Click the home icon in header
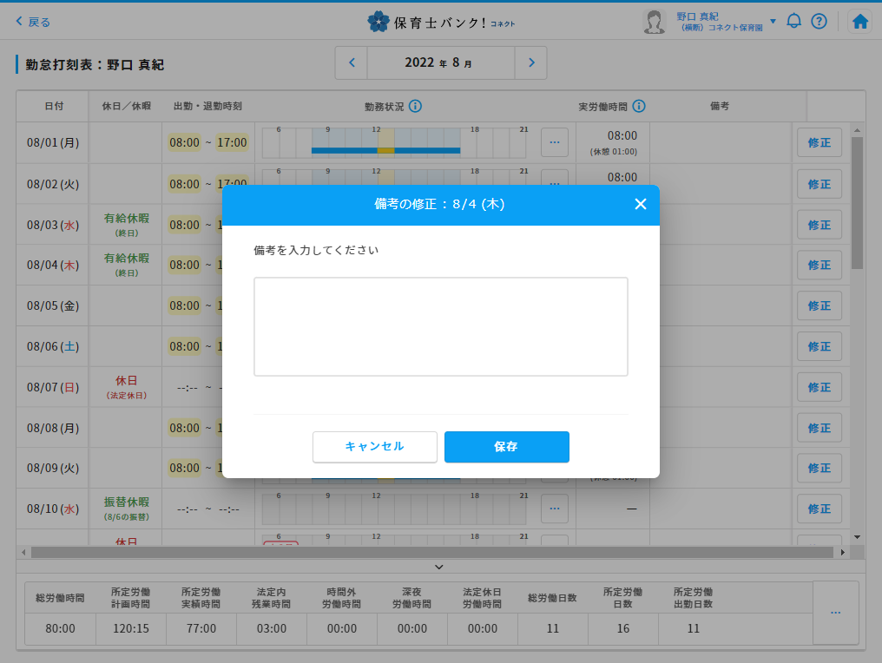The width and height of the screenshot is (882, 663). coord(859,22)
